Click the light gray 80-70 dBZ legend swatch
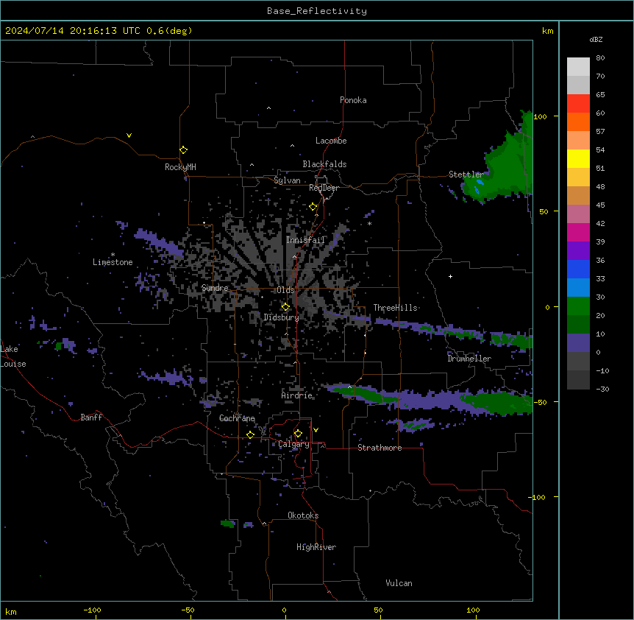 578,67
